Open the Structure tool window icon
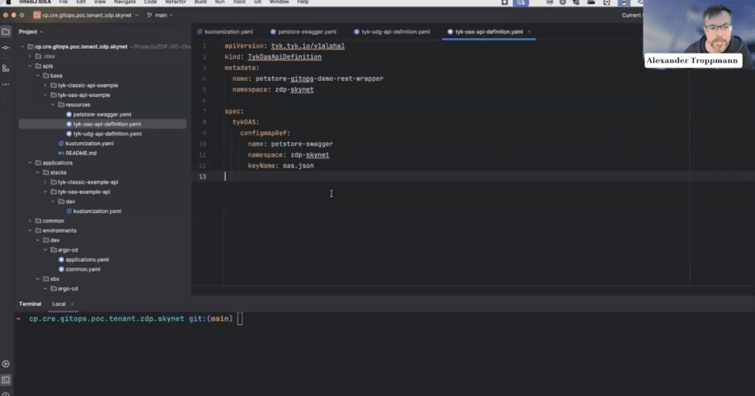The height and width of the screenshot is (396, 755). pyautogui.click(x=6, y=69)
